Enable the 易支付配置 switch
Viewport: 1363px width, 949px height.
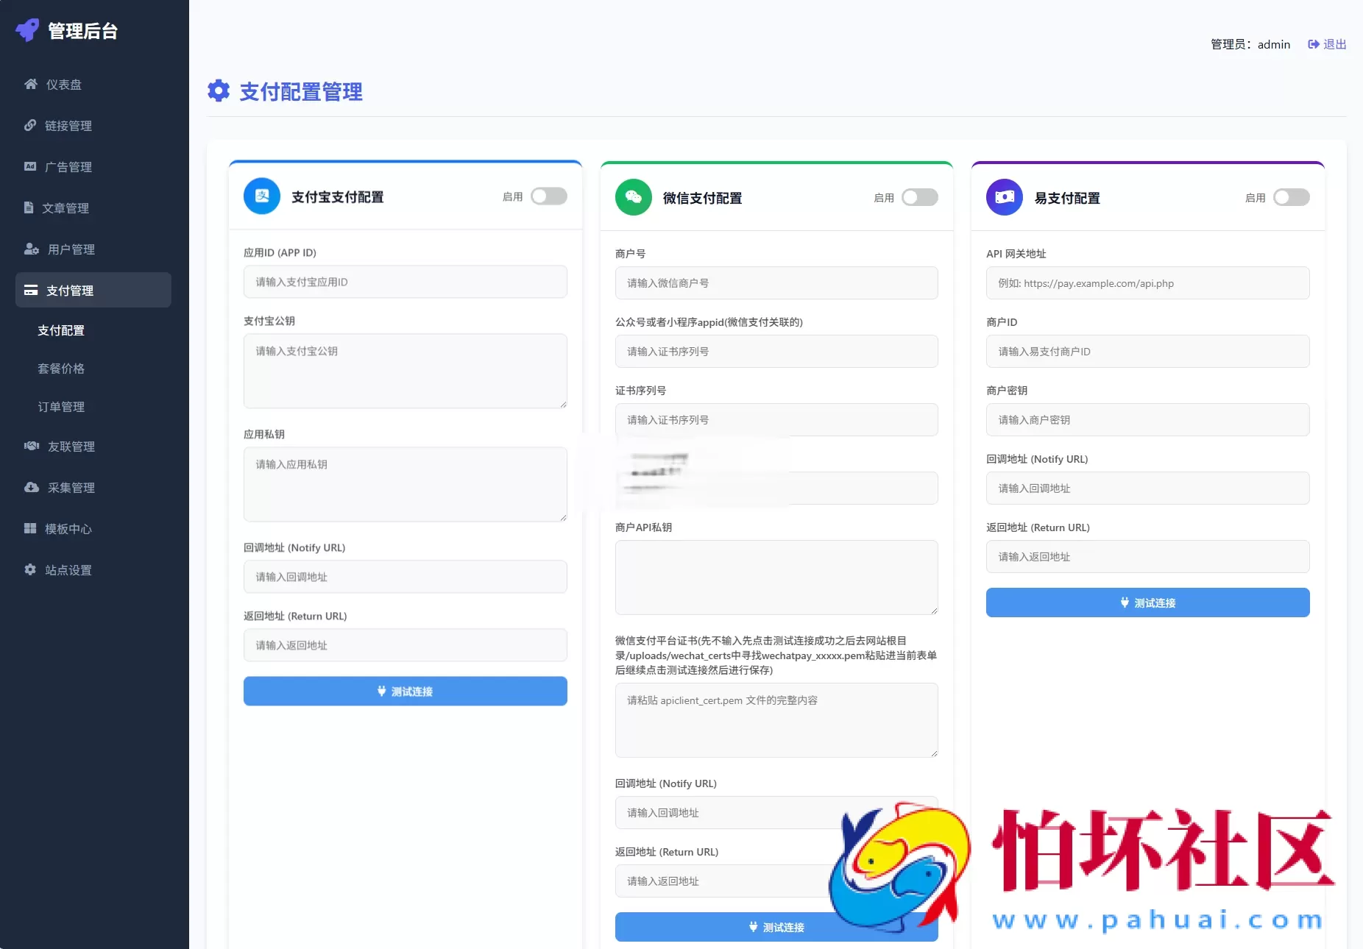click(x=1292, y=197)
